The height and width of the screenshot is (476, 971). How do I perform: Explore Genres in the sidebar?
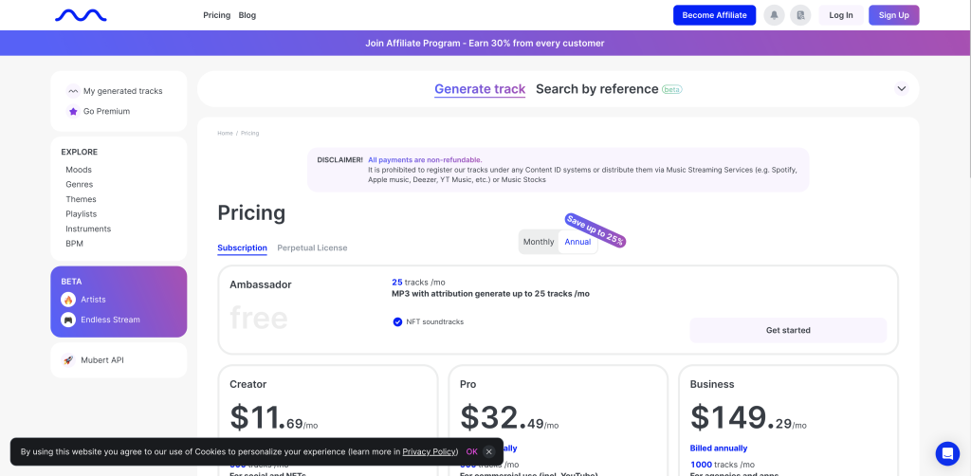80,185
